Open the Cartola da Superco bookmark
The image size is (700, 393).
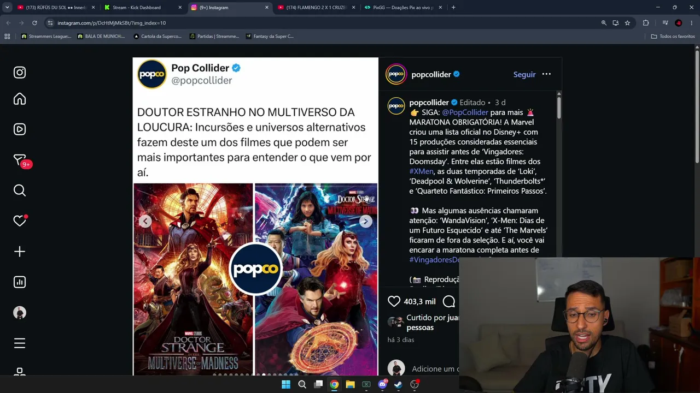tap(157, 37)
